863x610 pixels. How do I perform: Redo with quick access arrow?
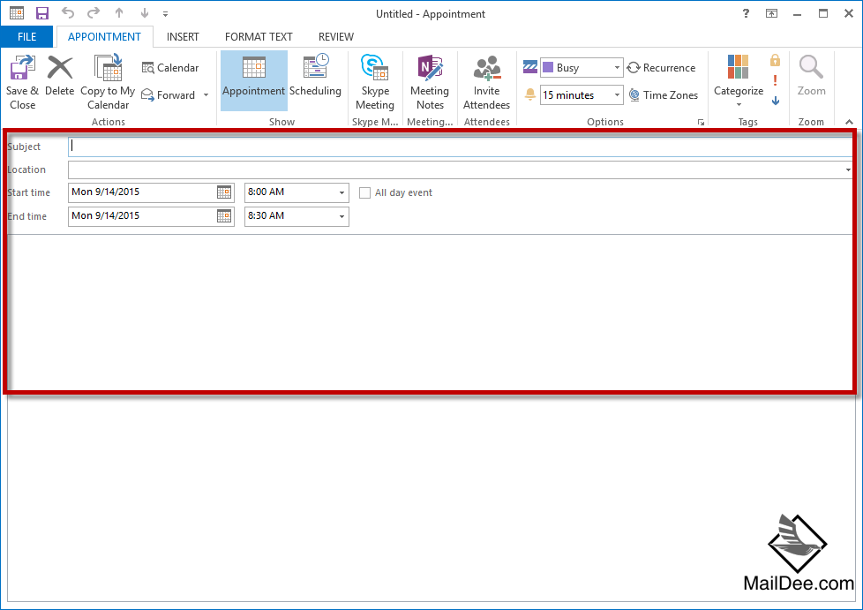pos(94,12)
